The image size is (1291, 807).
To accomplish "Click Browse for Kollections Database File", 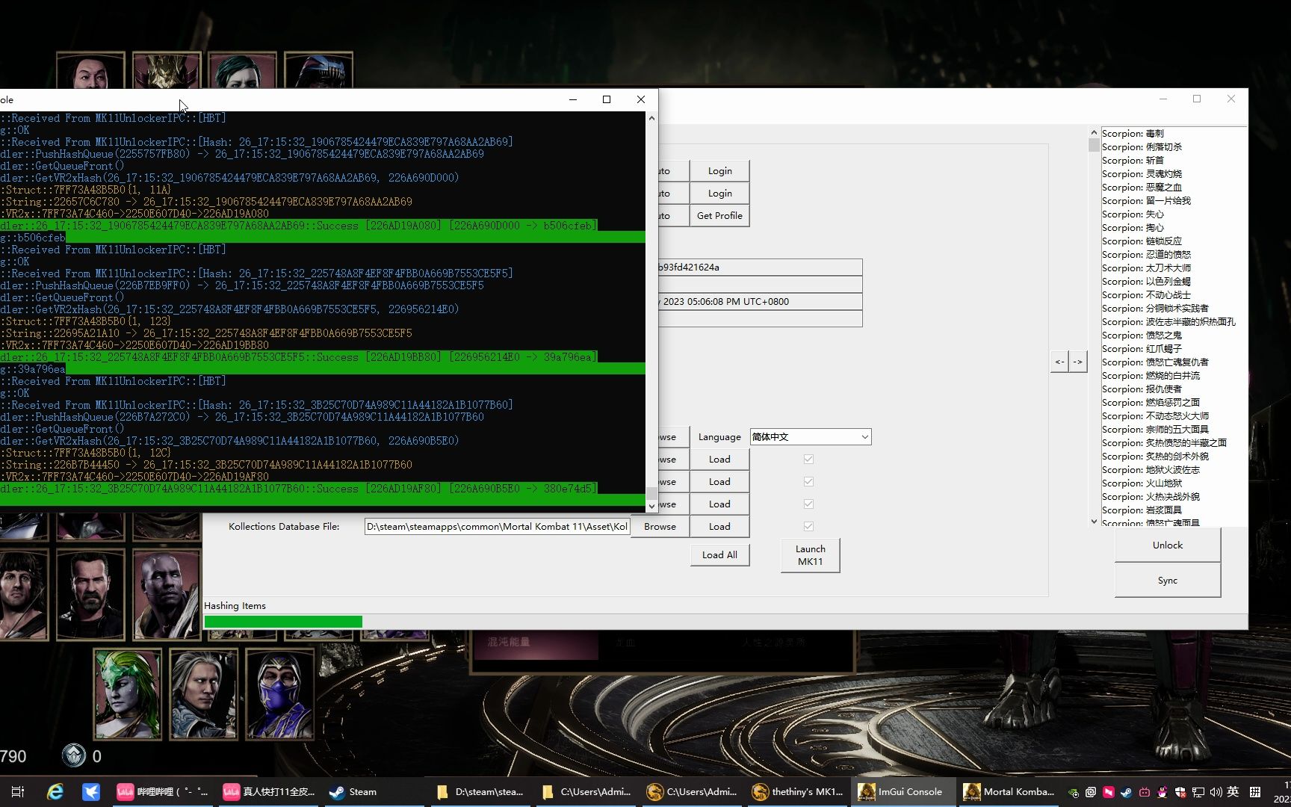I will [660, 526].
